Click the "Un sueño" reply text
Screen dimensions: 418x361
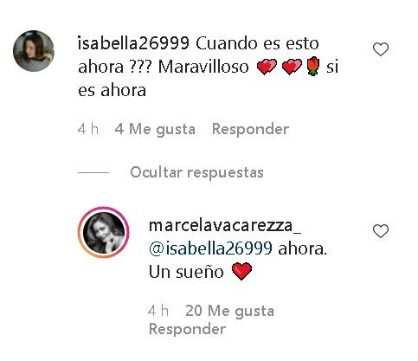coord(186,272)
